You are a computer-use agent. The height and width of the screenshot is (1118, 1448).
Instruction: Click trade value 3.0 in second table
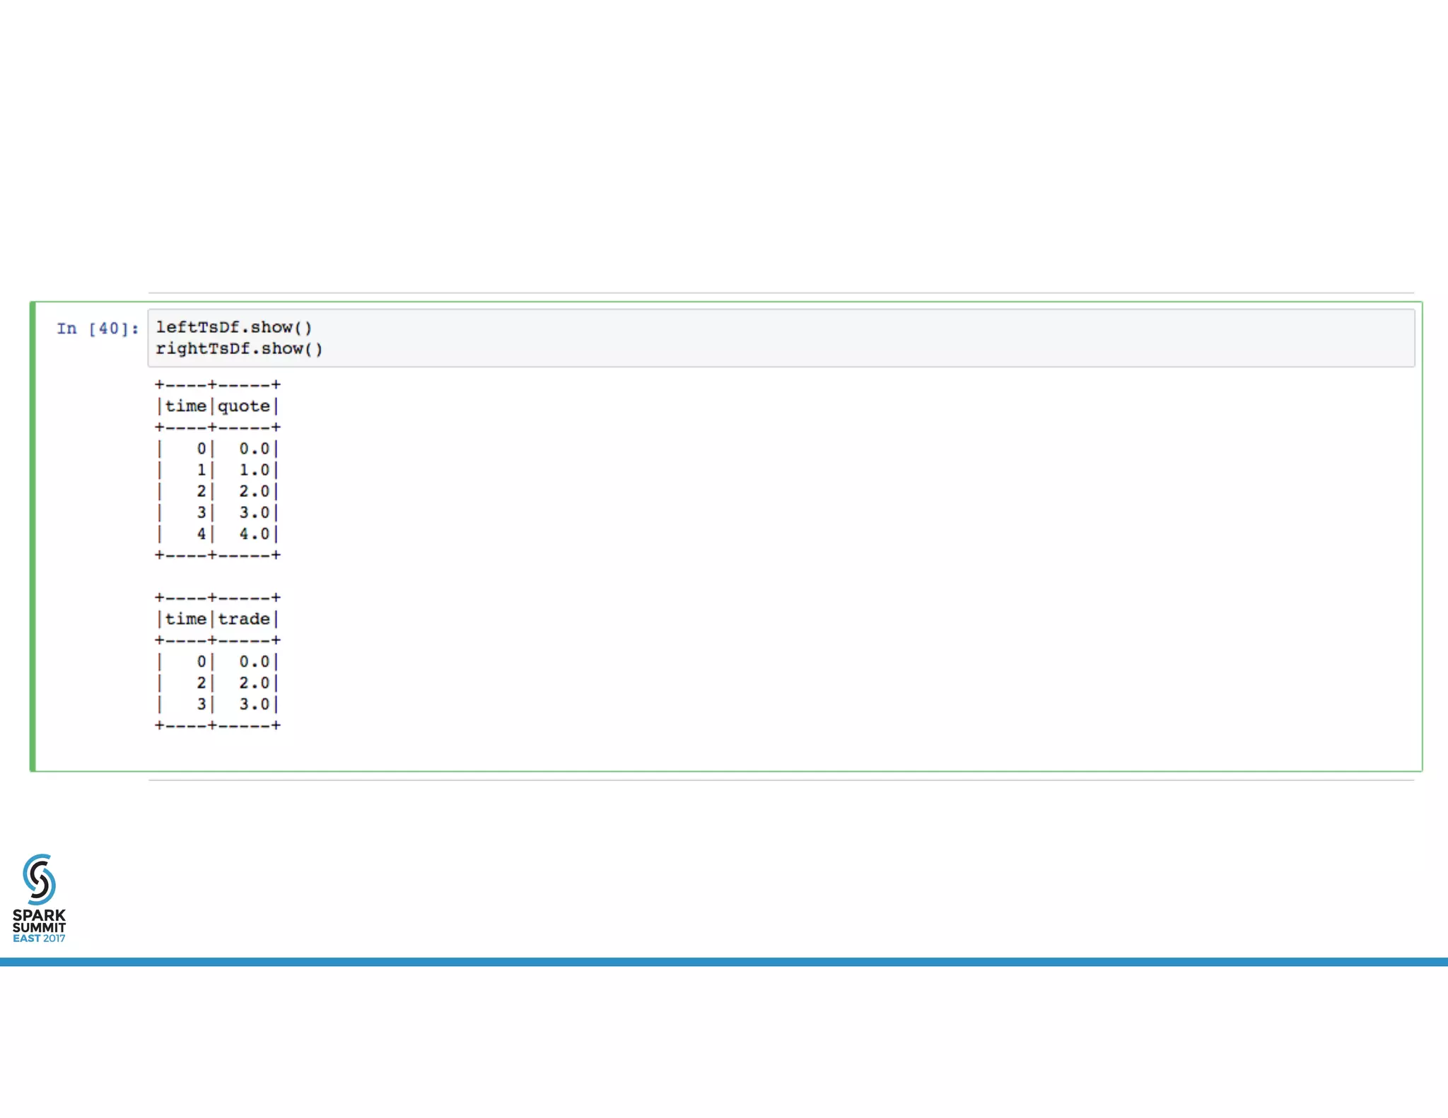tap(254, 704)
